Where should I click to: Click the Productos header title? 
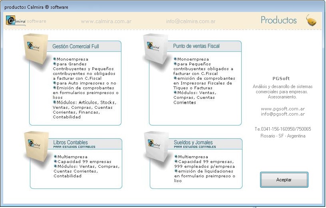(278, 20)
